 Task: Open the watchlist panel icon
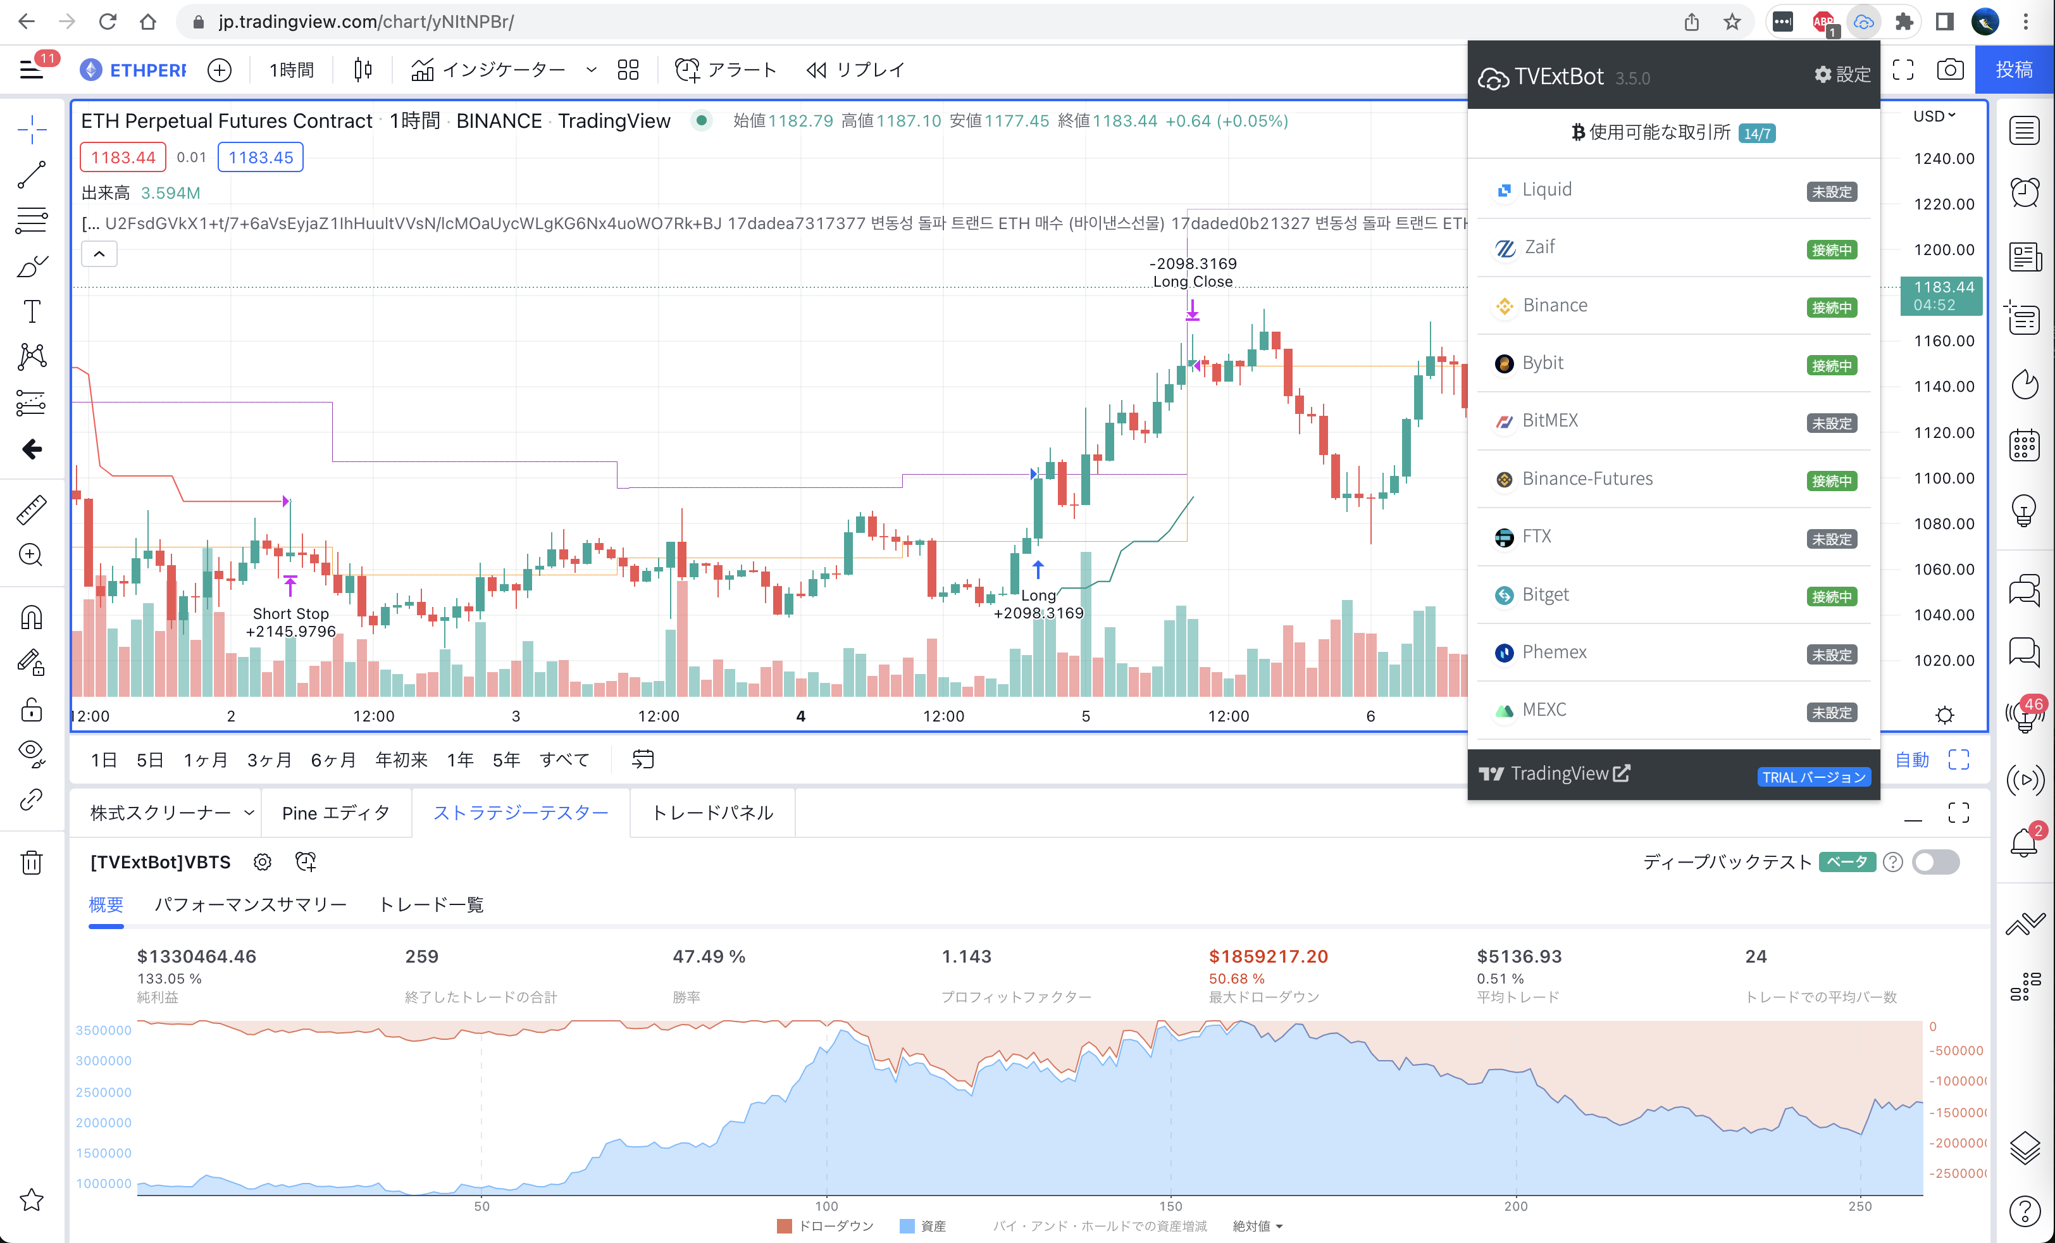point(2024,130)
